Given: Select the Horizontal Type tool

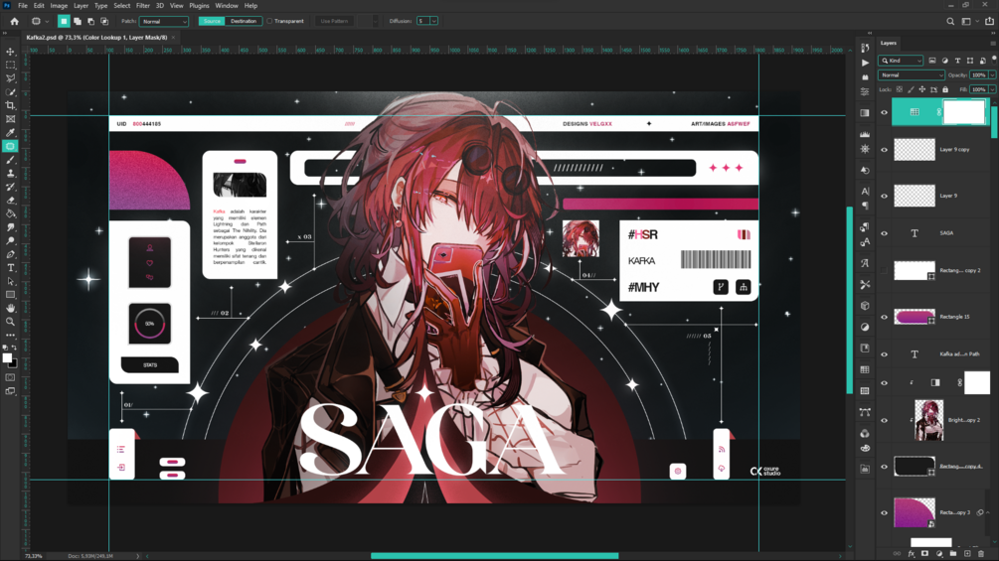Looking at the screenshot, I should tap(10, 268).
